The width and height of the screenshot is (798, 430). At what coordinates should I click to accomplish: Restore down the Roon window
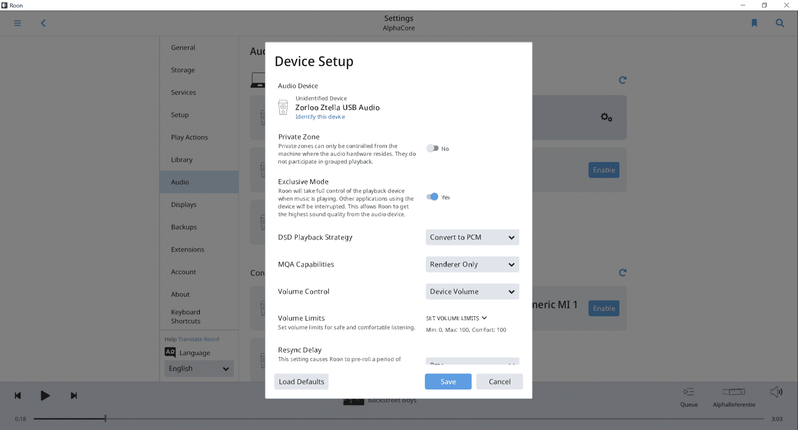(764, 5)
